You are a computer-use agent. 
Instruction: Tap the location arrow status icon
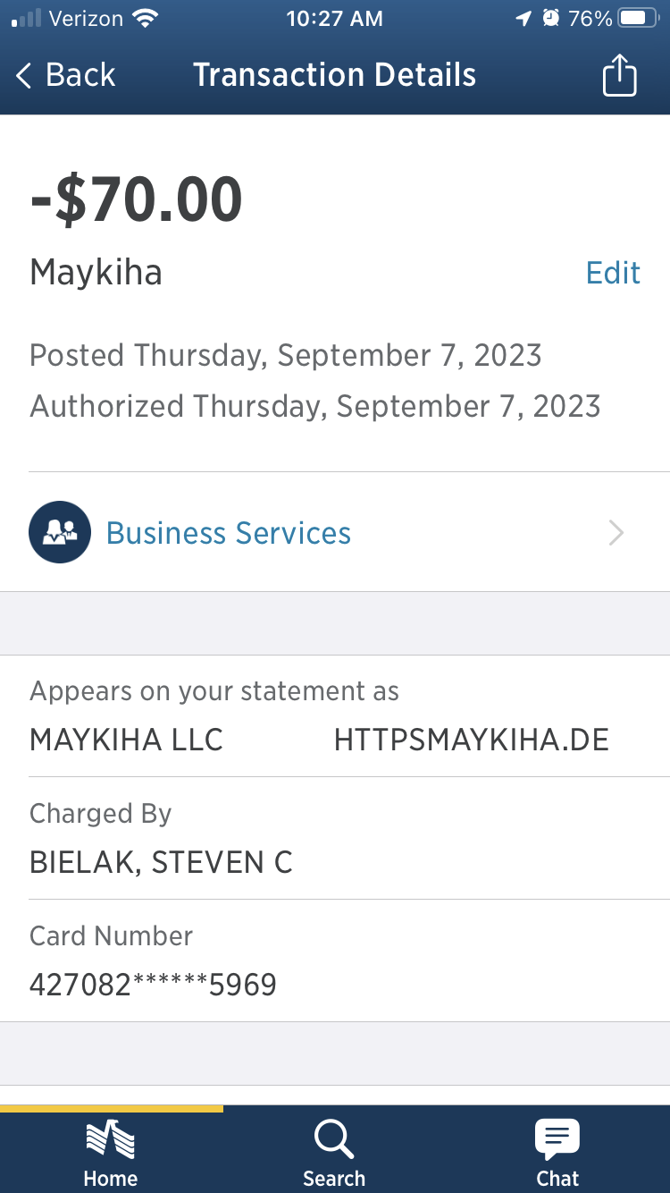point(523,19)
